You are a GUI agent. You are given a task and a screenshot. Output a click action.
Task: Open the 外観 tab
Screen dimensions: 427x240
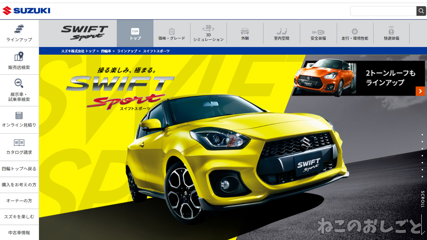click(245, 33)
